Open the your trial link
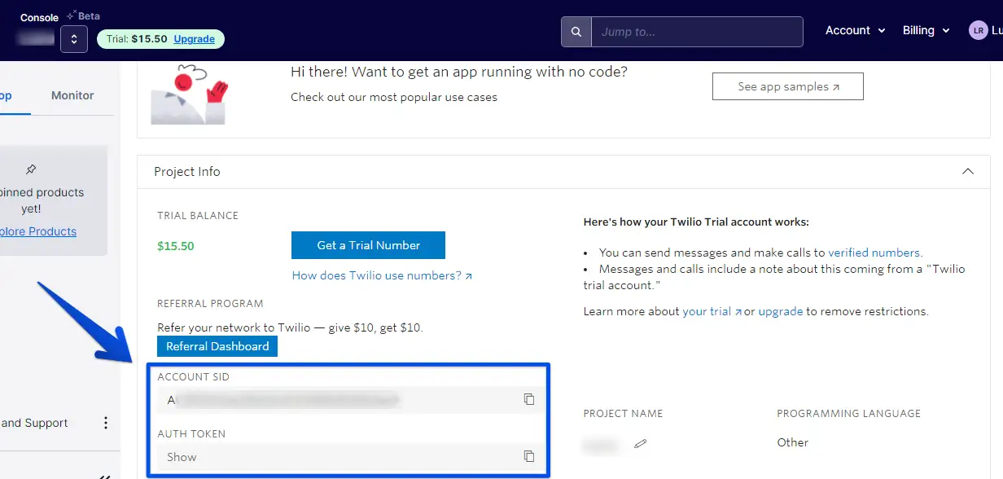Image resolution: width=1003 pixels, height=479 pixels. (x=712, y=311)
